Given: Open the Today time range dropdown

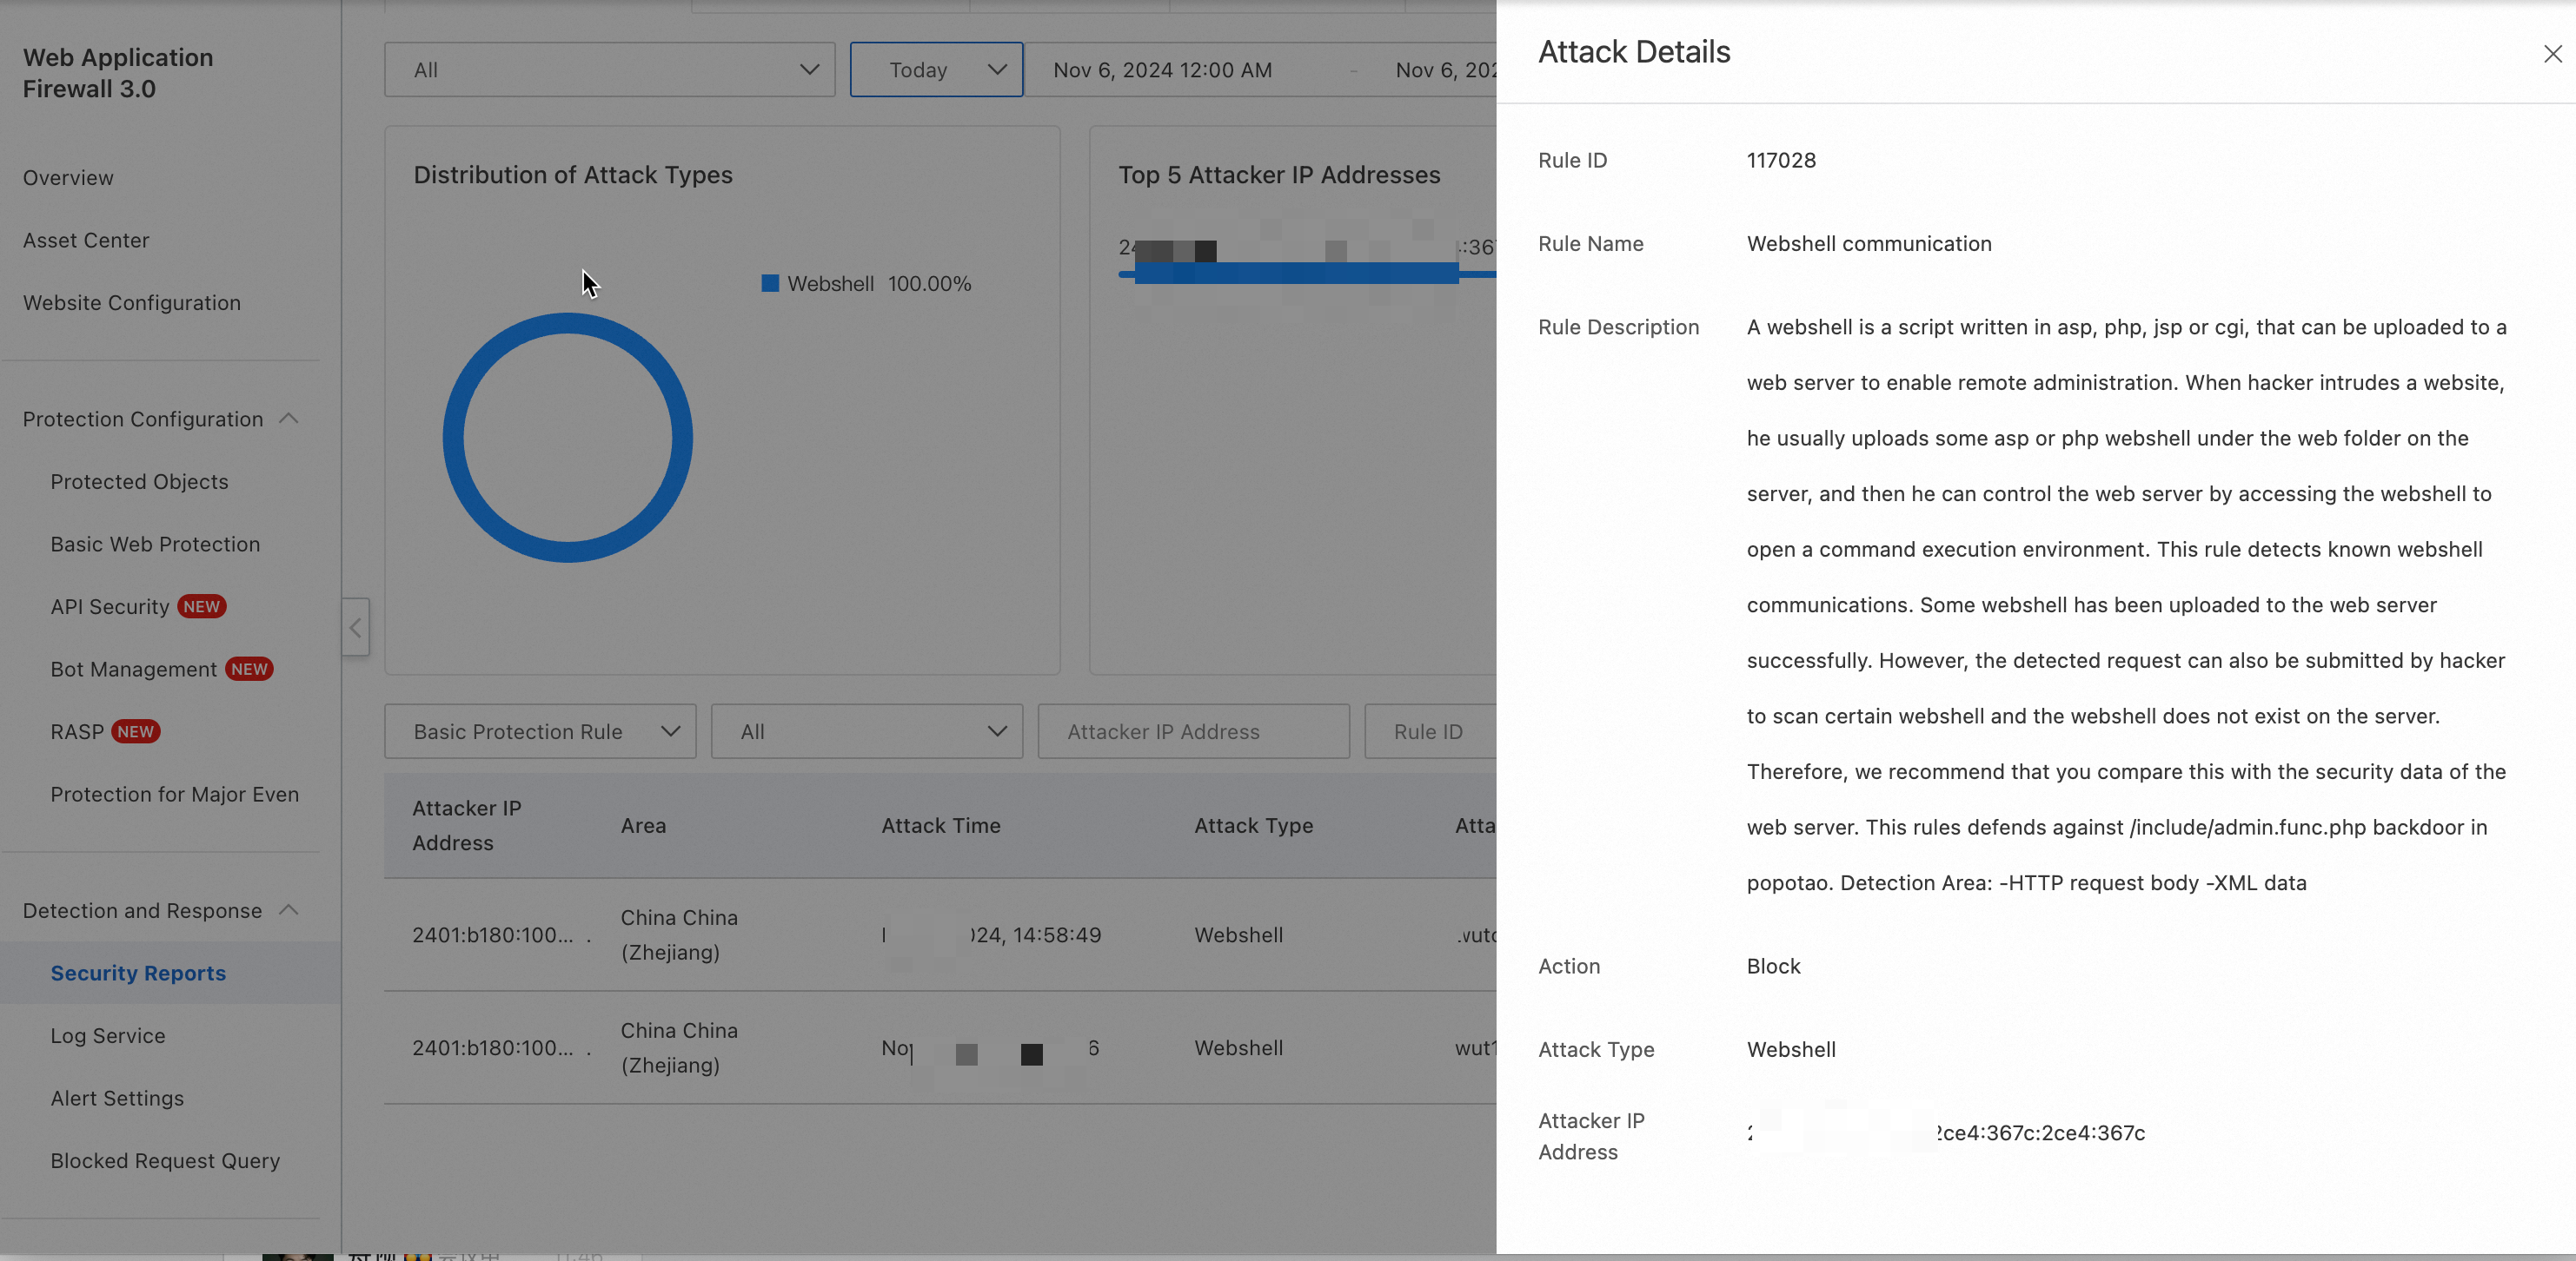Looking at the screenshot, I should coord(936,70).
